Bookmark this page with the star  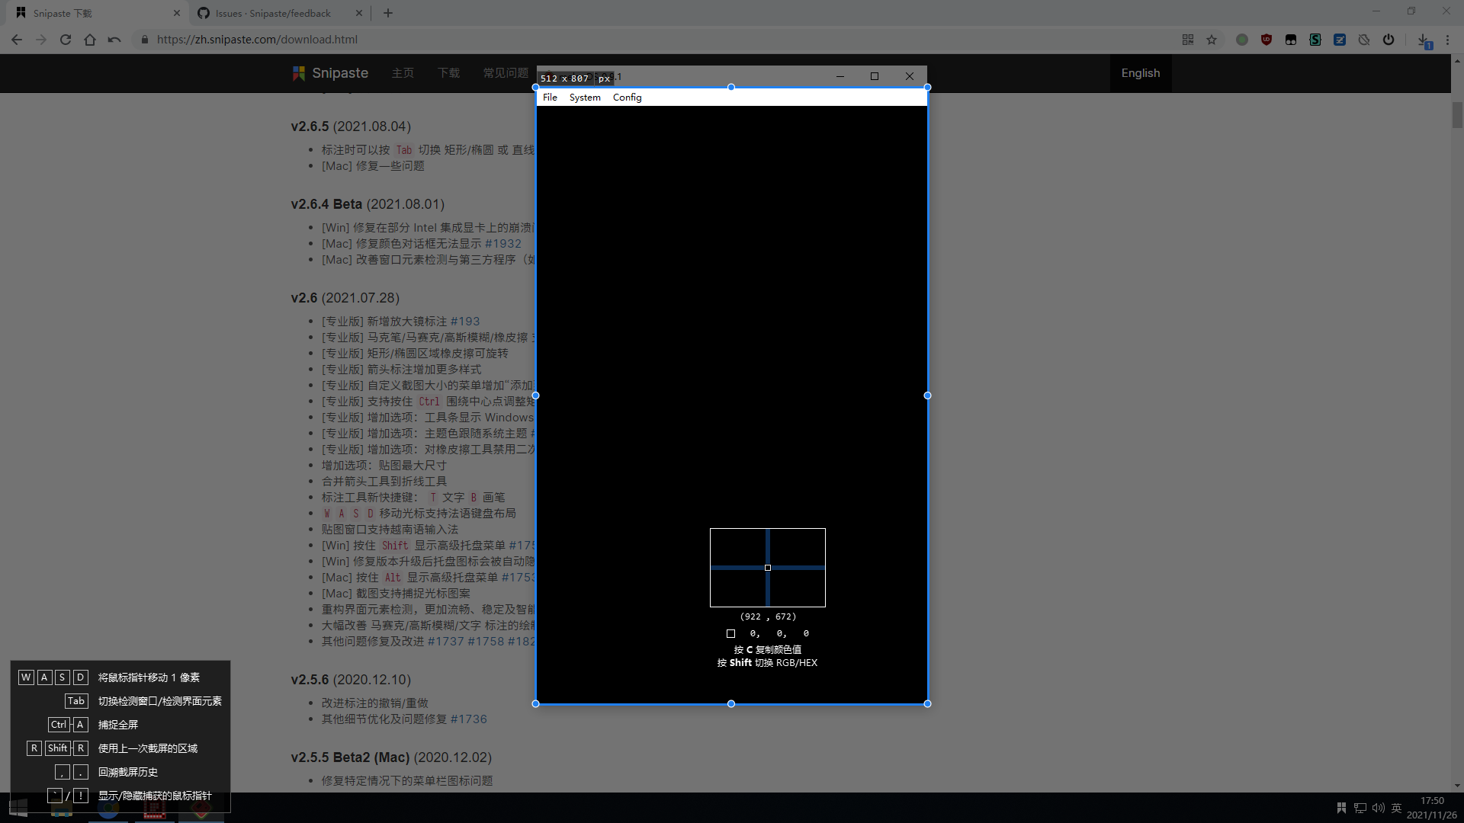coord(1212,40)
